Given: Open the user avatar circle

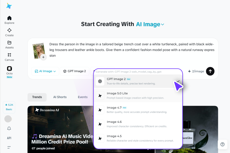Looking at the screenshot, I should [8, 119].
